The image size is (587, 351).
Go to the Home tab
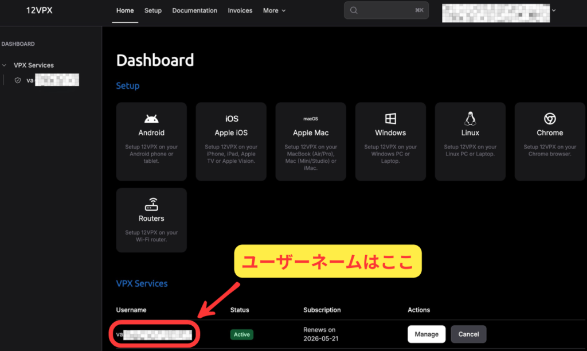[125, 10]
